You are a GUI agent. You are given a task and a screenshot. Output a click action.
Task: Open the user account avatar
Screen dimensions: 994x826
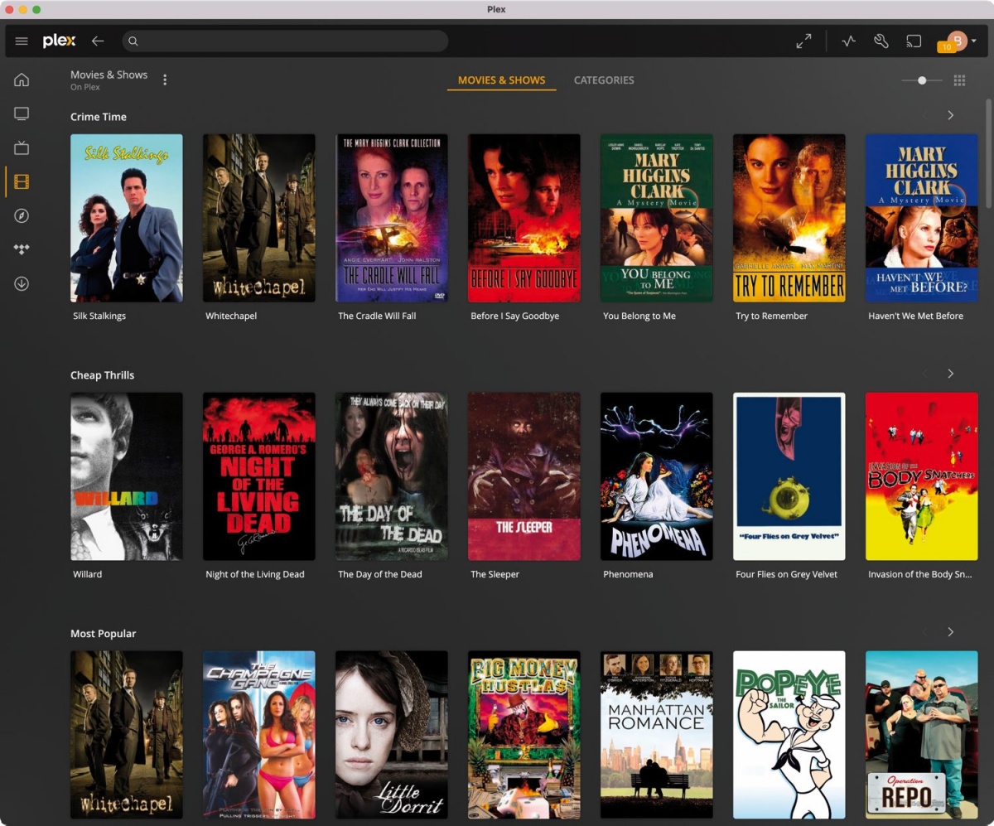coord(958,40)
